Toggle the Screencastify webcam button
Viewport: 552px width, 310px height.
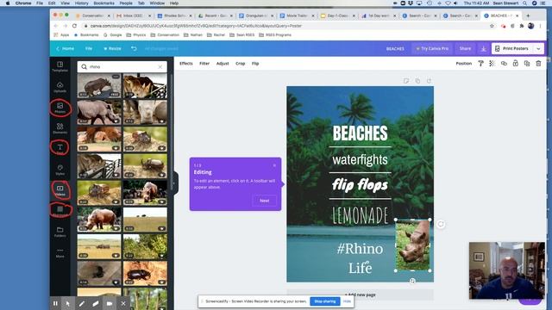(110, 303)
